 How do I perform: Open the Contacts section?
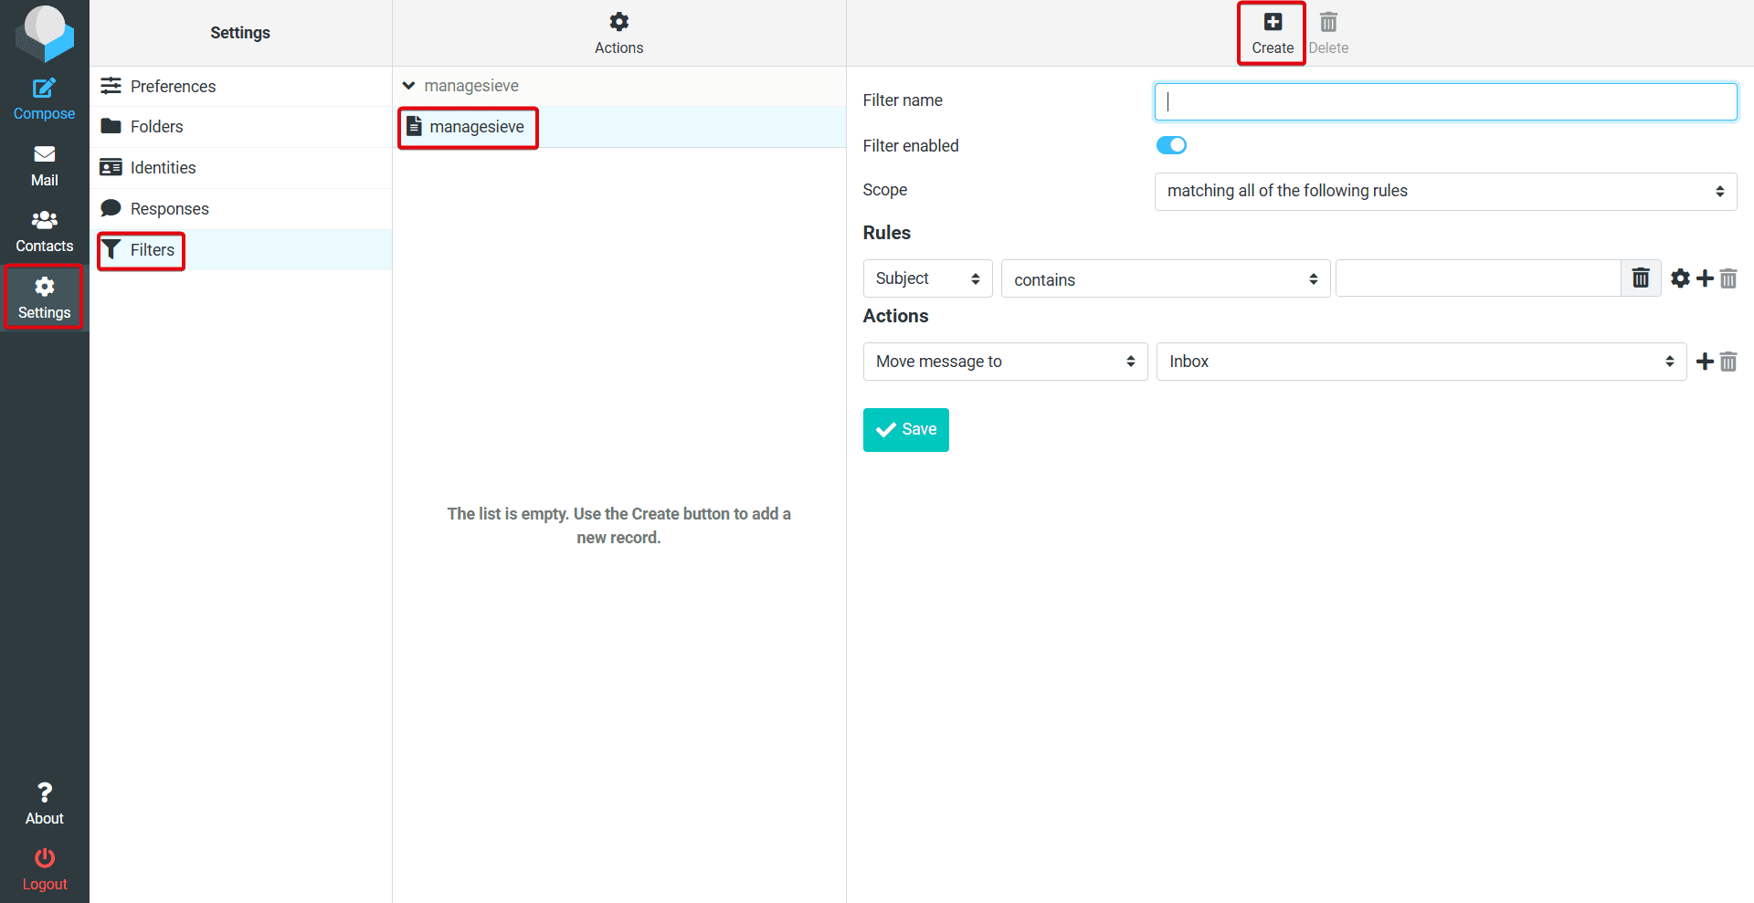click(44, 230)
